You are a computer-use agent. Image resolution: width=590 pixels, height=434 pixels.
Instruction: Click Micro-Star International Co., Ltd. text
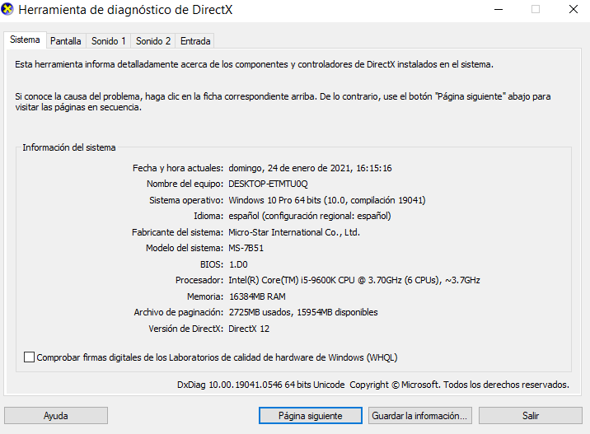click(x=294, y=232)
